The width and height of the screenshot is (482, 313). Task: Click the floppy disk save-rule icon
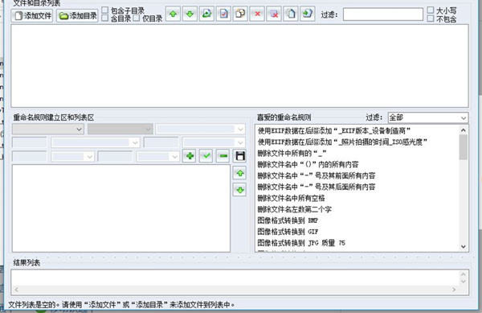pos(239,156)
